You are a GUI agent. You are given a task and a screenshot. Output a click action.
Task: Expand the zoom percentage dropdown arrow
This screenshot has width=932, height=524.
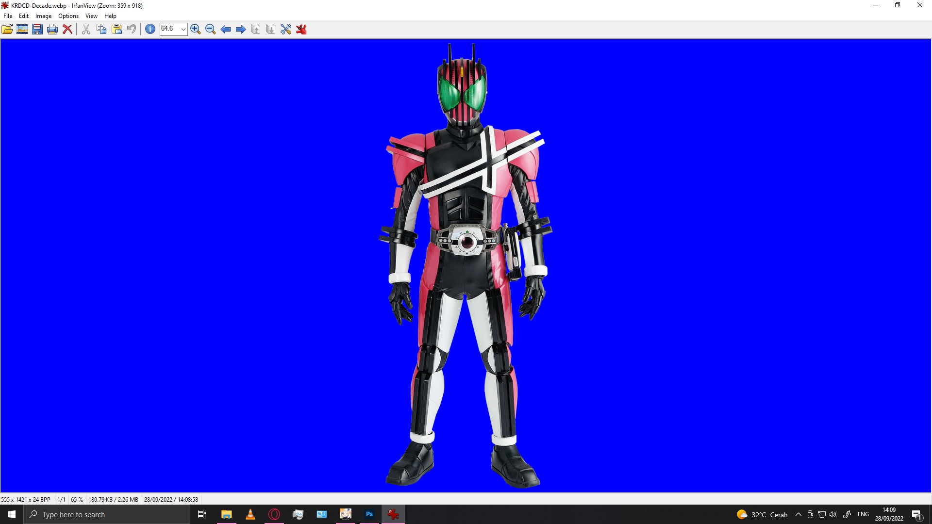[183, 29]
